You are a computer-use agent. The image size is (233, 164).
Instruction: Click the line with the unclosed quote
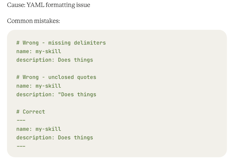pos(56,95)
